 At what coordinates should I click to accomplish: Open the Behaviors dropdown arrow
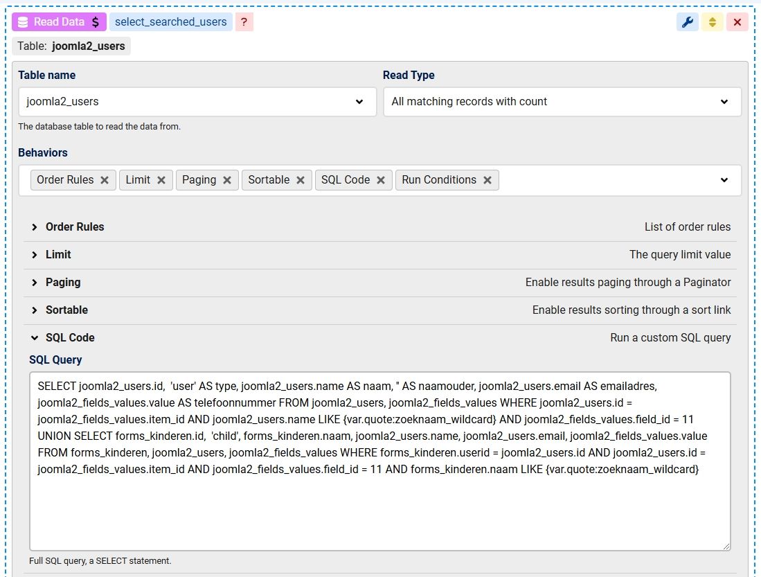click(x=724, y=180)
